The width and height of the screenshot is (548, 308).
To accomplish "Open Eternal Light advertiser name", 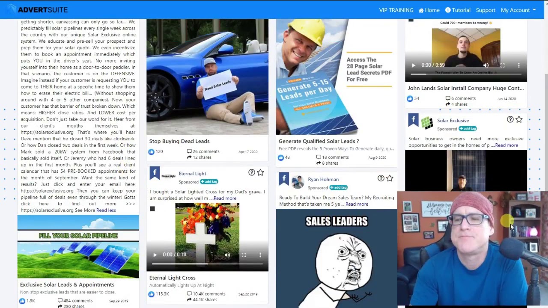I will point(192,174).
